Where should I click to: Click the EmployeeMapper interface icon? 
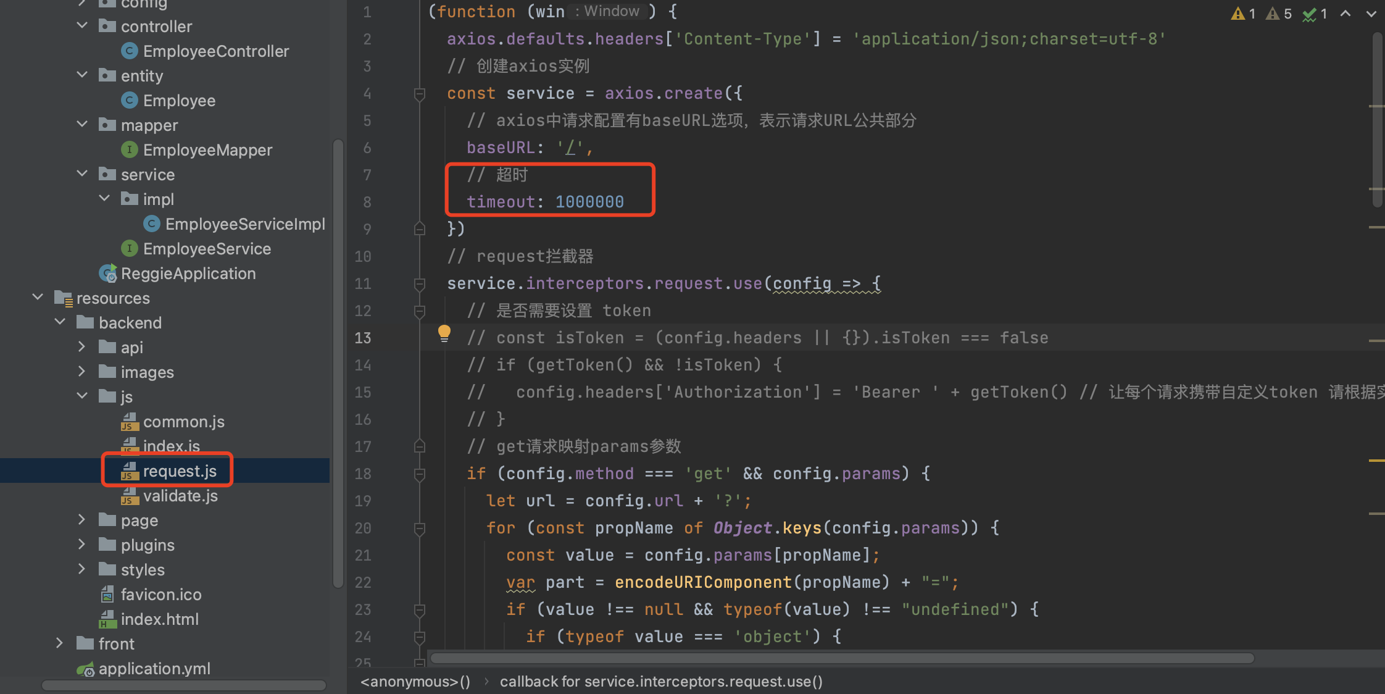pyautogui.click(x=129, y=149)
